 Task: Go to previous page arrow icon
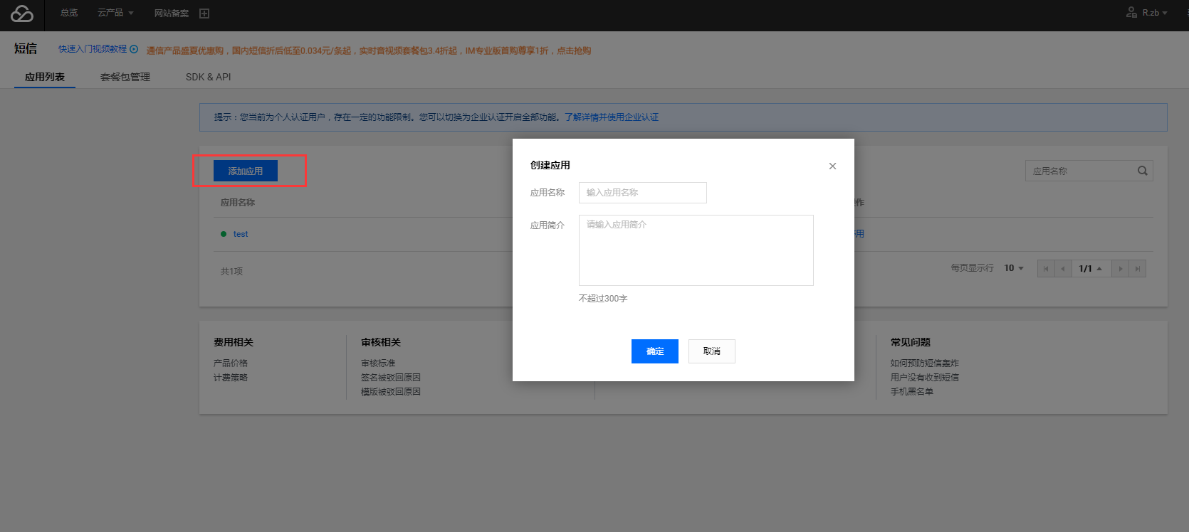pos(1063,269)
